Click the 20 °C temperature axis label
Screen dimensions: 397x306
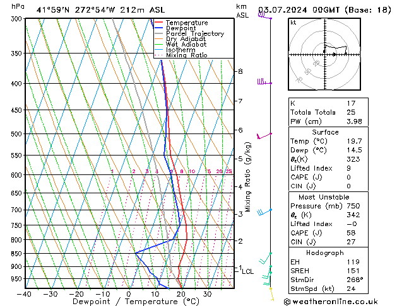pyautogui.click(x=181, y=294)
